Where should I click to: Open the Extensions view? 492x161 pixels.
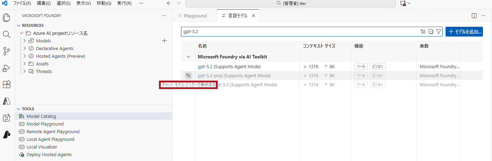(x=7, y=84)
